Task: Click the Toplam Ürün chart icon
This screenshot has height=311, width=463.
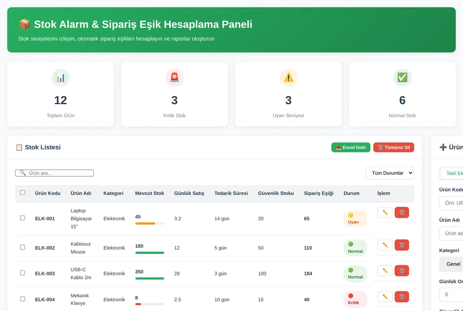Action: [61, 78]
